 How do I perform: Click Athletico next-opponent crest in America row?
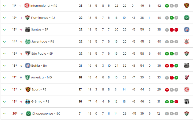tap(187, 78)
